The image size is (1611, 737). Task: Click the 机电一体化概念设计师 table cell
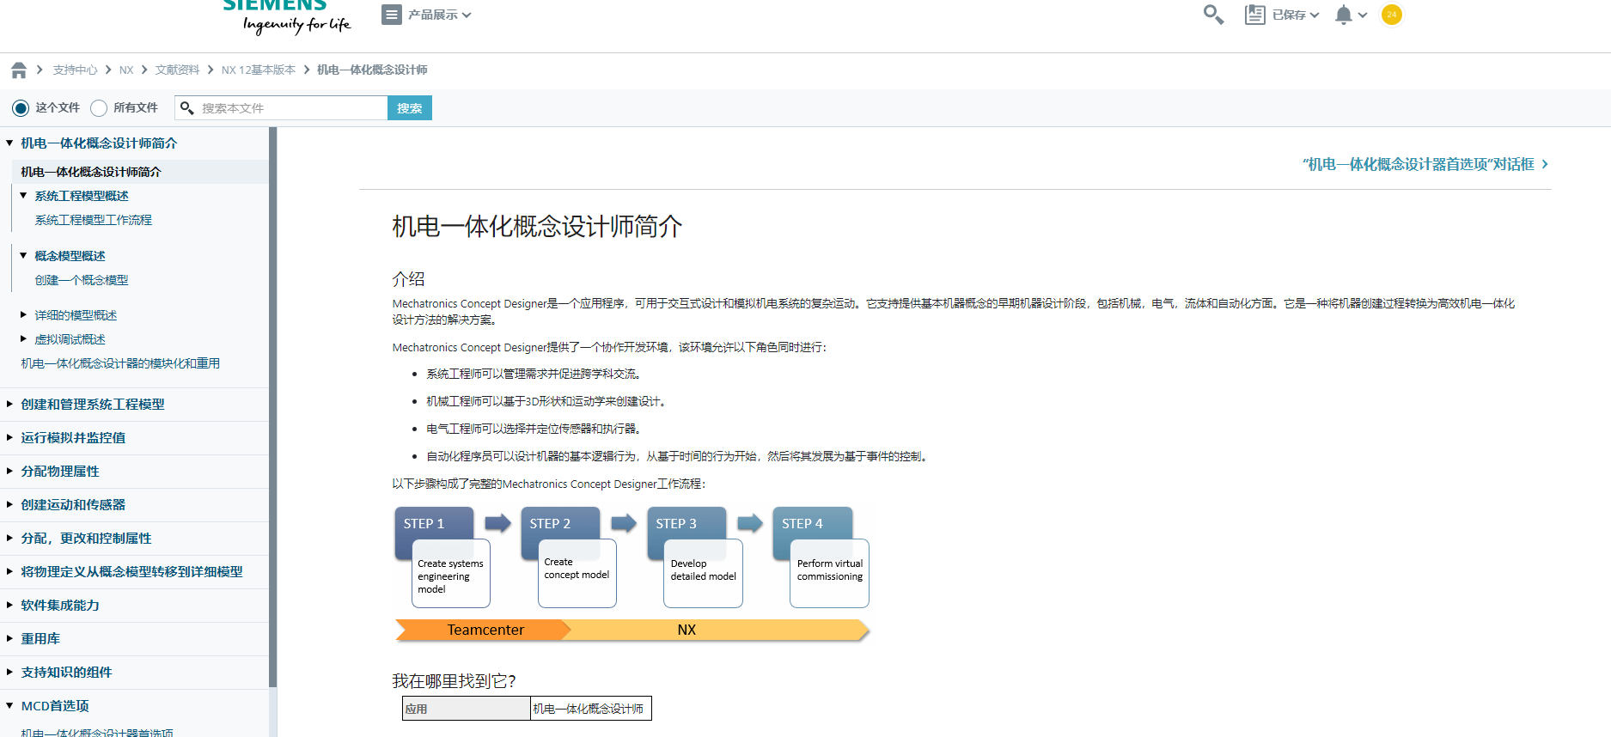point(591,709)
